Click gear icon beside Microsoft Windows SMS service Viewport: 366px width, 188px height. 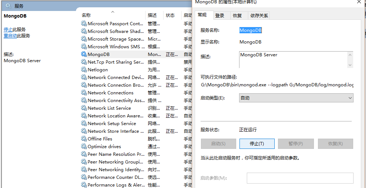84,46
